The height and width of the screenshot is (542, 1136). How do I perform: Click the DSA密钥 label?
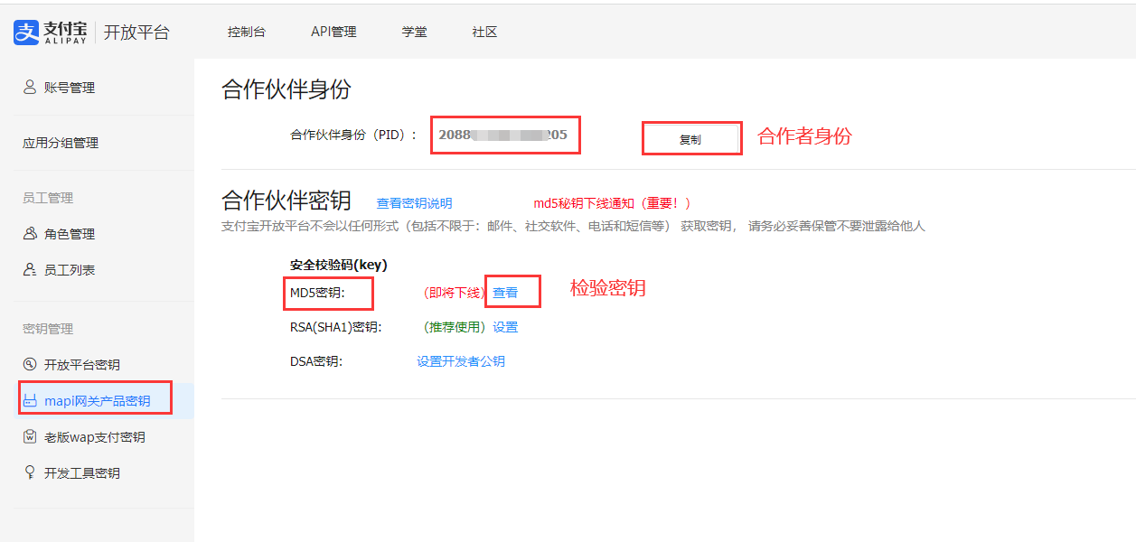(316, 361)
